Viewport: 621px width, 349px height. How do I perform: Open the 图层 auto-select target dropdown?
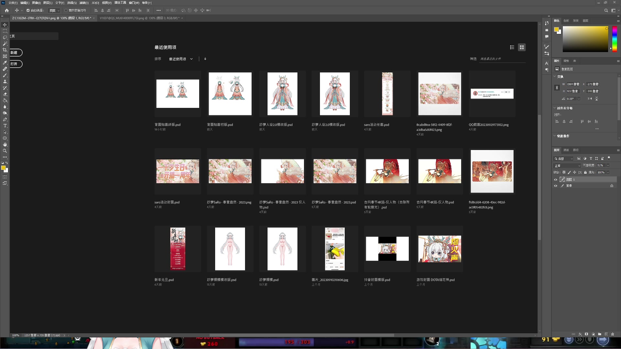tap(54, 11)
